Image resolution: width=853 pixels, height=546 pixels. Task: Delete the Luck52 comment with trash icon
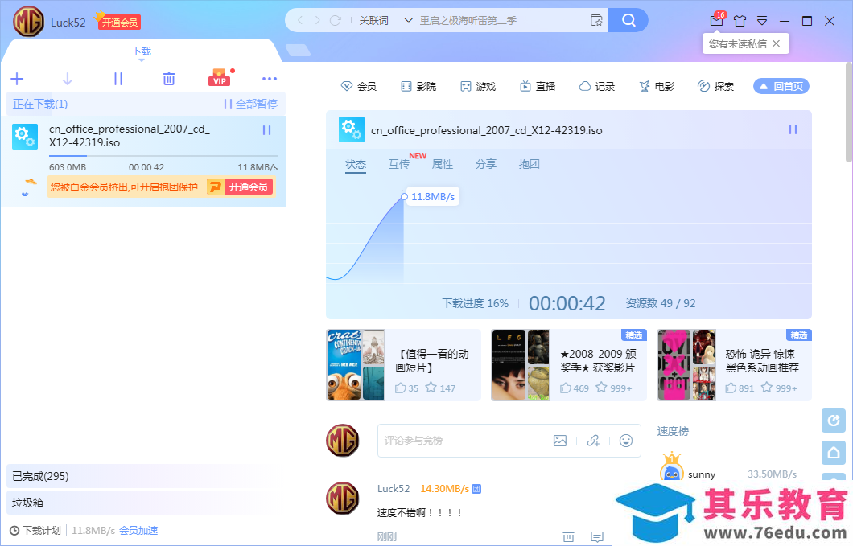[568, 537]
